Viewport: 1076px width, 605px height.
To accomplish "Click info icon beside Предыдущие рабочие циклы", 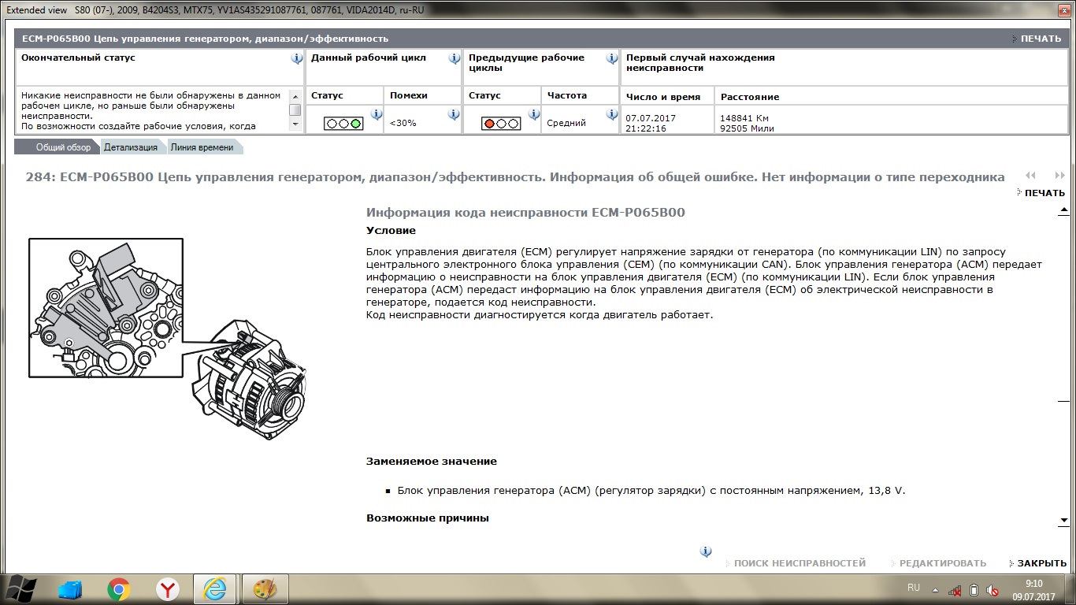I will point(612,58).
